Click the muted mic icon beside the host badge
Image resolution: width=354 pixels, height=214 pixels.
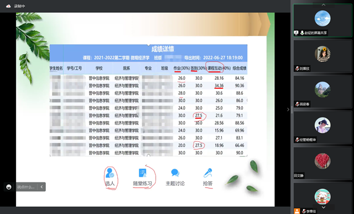(x=304, y=211)
